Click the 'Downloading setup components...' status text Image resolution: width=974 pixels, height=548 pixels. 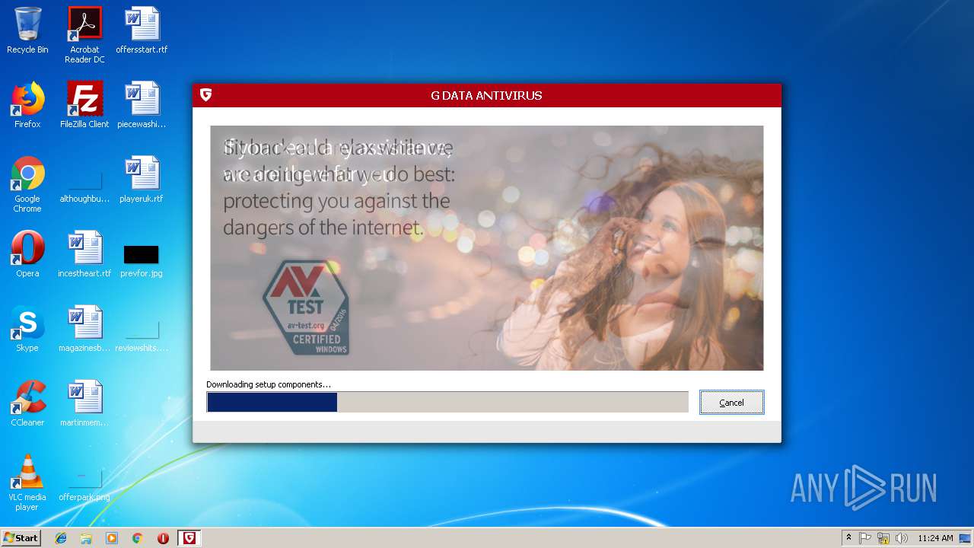point(269,384)
